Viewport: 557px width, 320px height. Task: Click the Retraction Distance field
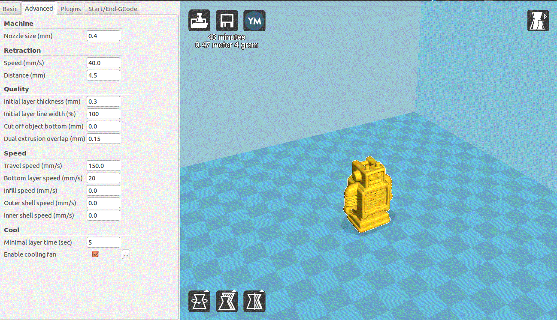click(103, 75)
